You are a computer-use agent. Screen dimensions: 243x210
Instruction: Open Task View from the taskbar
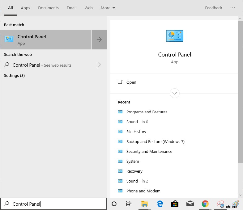129,204
